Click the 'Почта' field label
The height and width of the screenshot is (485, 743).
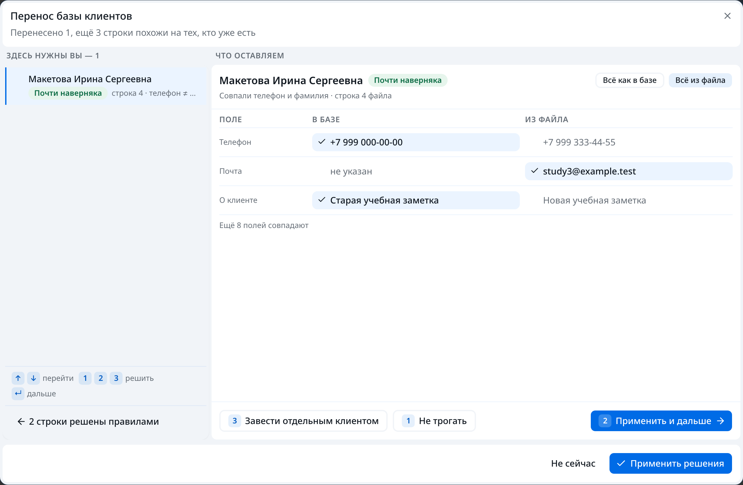[x=230, y=171]
